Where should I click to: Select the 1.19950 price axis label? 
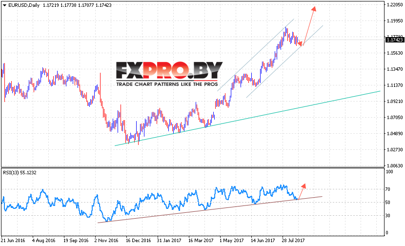click(x=395, y=21)
